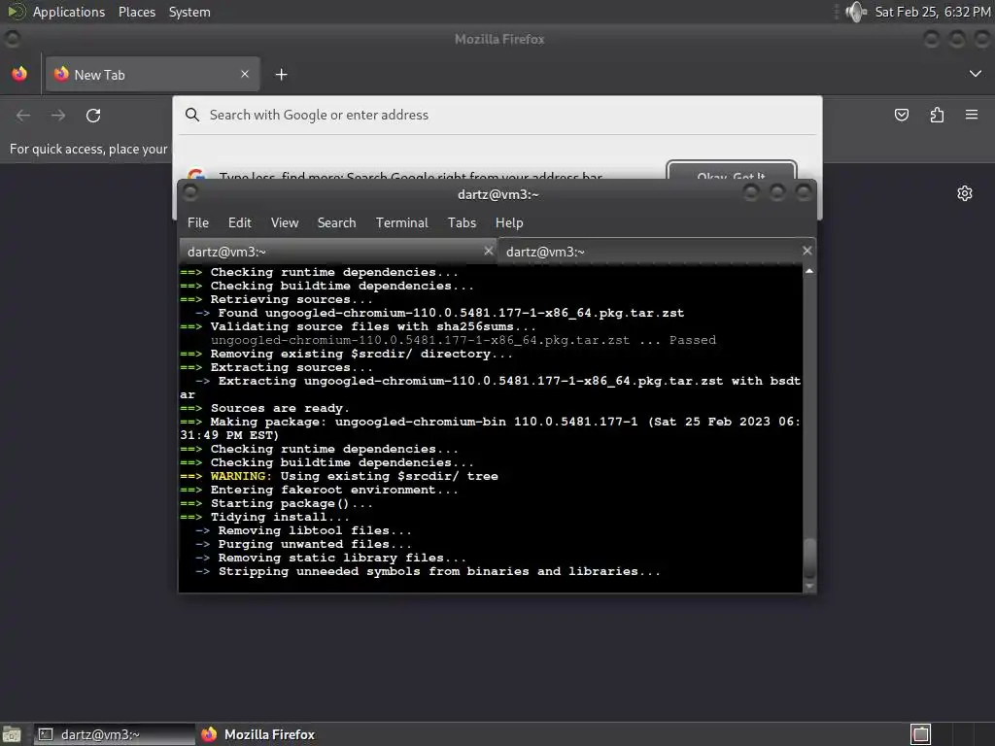This screenshot has width=995, height=746.
Task: Go forward in Firefox history
Action: point(58,116)
